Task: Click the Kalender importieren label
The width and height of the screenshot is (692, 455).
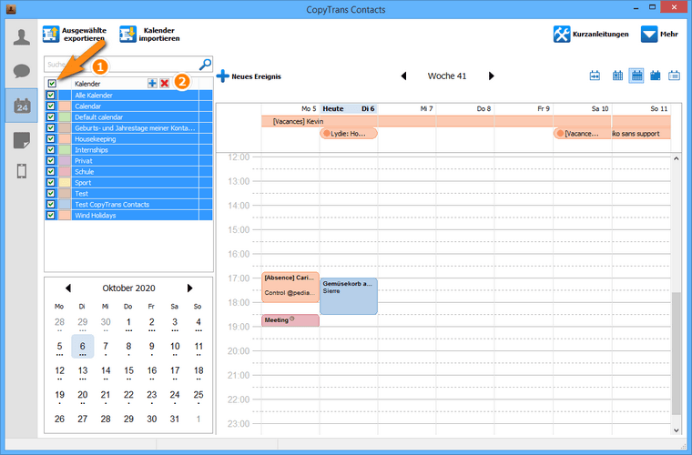Action: tap(159, 35)
